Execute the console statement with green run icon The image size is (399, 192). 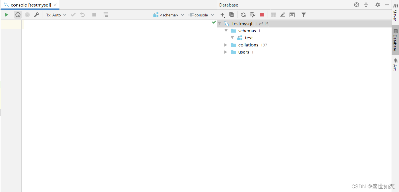click(x=6, y=15)
